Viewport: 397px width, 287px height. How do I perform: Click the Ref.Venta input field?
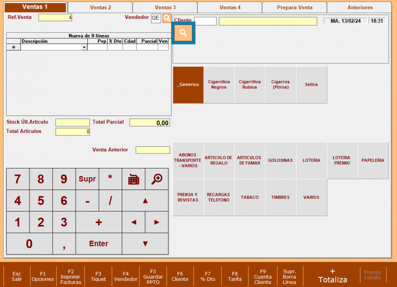coord(55,18)
